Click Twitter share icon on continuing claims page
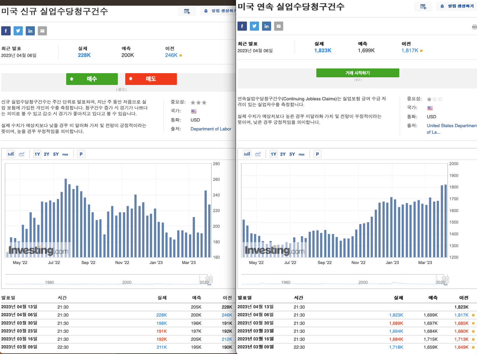This screenshot has width=477, height=354. [x=254, y=26]
